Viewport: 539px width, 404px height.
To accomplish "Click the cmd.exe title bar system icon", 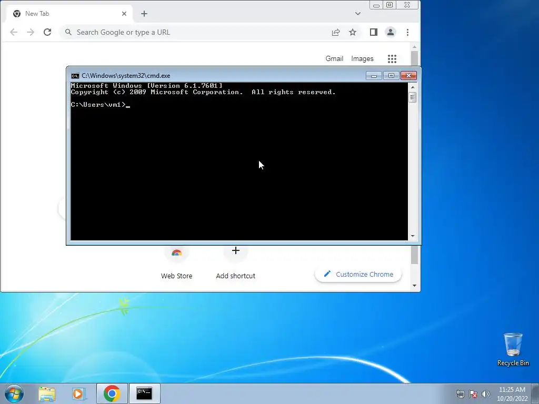I will pyautogui.click(x=75, y=76).
